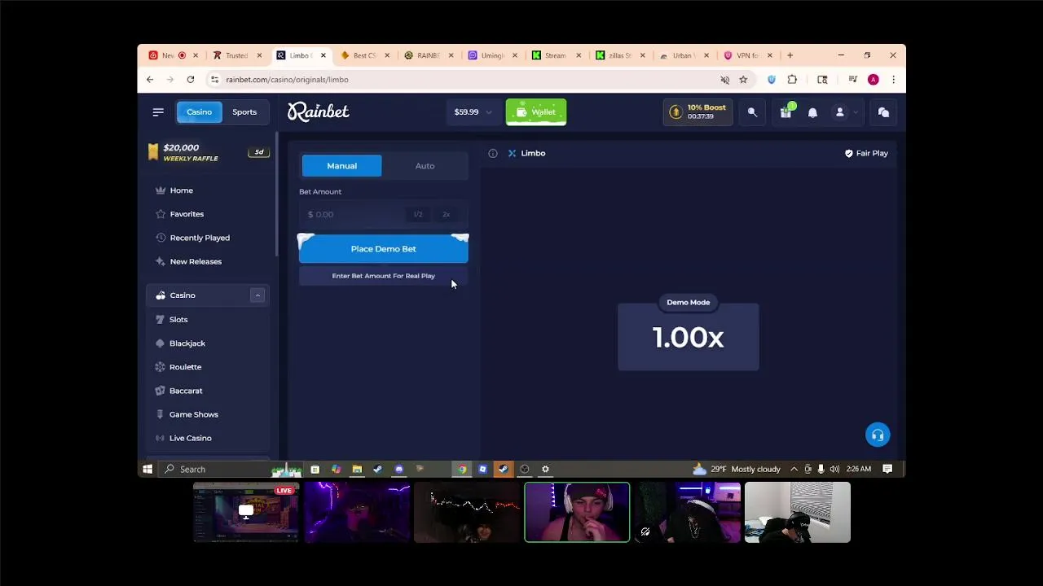Screen dimensions: 1043x586
Task: Collapse the Casino sidebar section
Action: [x=257, y=295]
